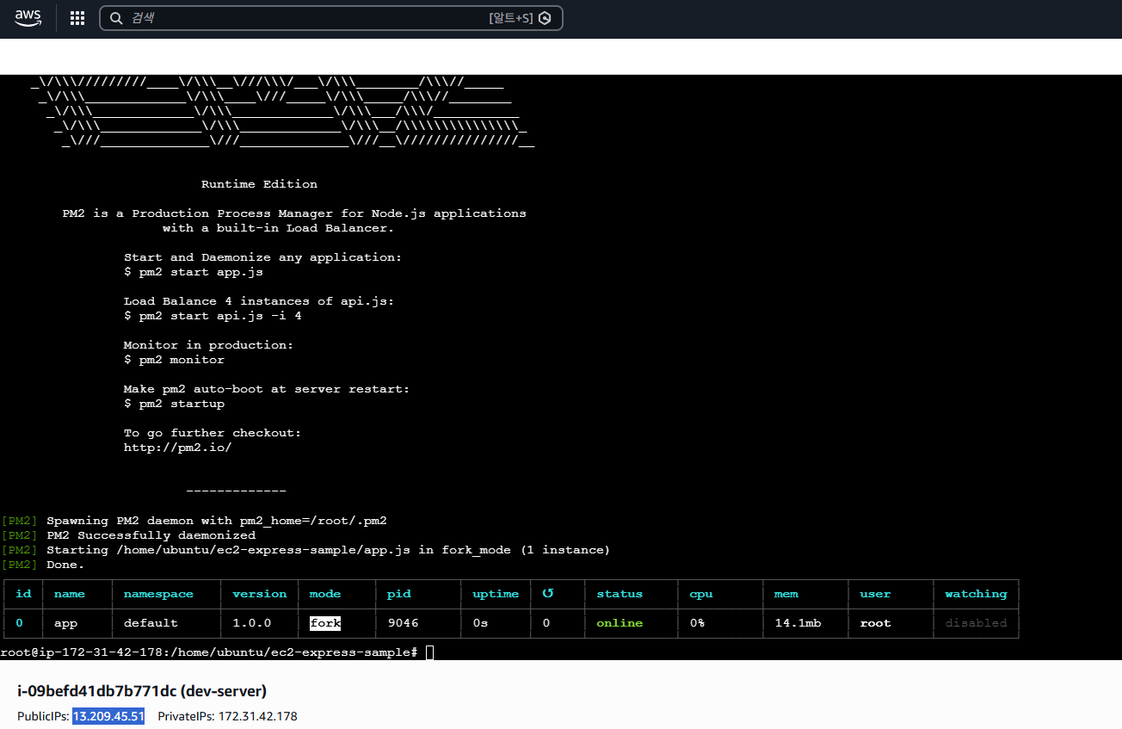Click the 'uptime' column header
The image size is (1122, 729).
click(496, 594)
